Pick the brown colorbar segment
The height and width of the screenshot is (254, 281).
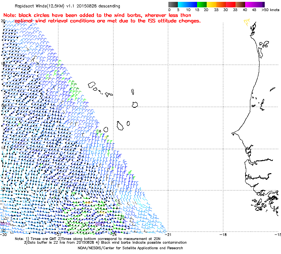click(x=240, y=4)
